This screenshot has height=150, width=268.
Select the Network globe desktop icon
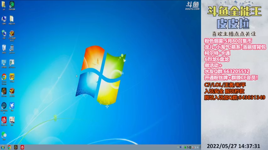[4, 35]
